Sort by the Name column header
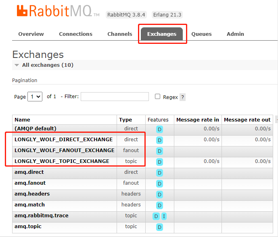This screenshot has height=237, width=278. click(22, 120)
